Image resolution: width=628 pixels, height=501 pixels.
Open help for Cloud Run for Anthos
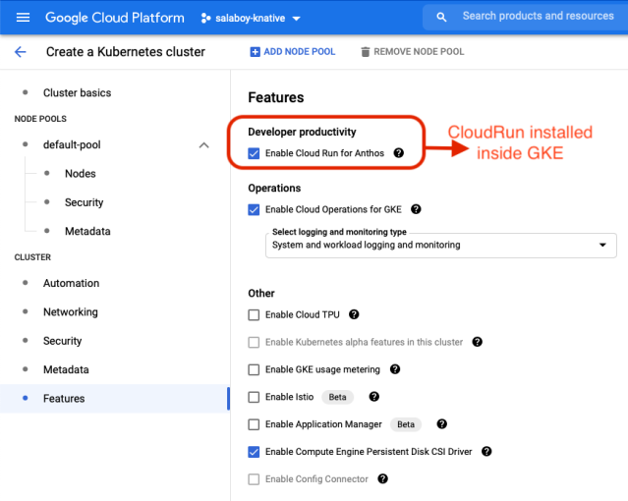click(x=398, y=153)
